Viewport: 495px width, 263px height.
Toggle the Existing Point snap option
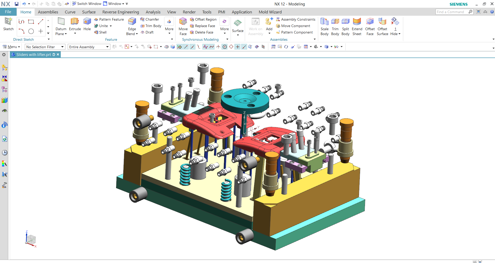pos(238,47)
